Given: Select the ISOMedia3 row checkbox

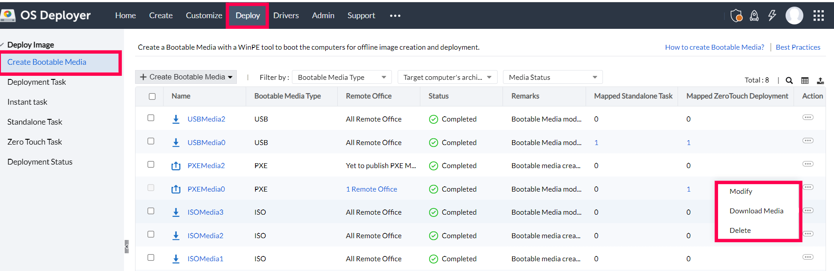Looking at the screenshot, I should (x=151, y=211).
